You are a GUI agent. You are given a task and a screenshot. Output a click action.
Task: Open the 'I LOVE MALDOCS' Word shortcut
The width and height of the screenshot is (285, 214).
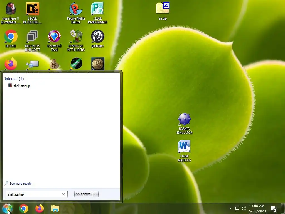pyautogui.click(x=185, y=151)
